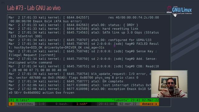The height and width of the screenshot is (112, 199).
Task: Select 'tag#0 FAILED Resul' text
Action: (142, 44)
